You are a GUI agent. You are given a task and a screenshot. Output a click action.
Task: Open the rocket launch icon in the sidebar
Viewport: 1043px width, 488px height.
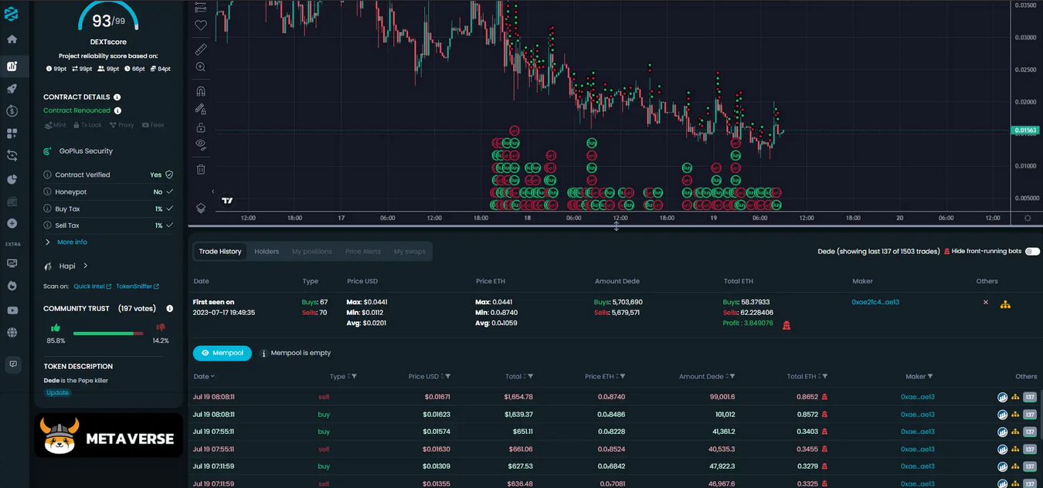[x=12, y=89]
